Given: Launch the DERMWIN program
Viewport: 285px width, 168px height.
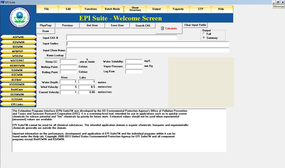Looking at the screenshot, I should pos(18,95).
